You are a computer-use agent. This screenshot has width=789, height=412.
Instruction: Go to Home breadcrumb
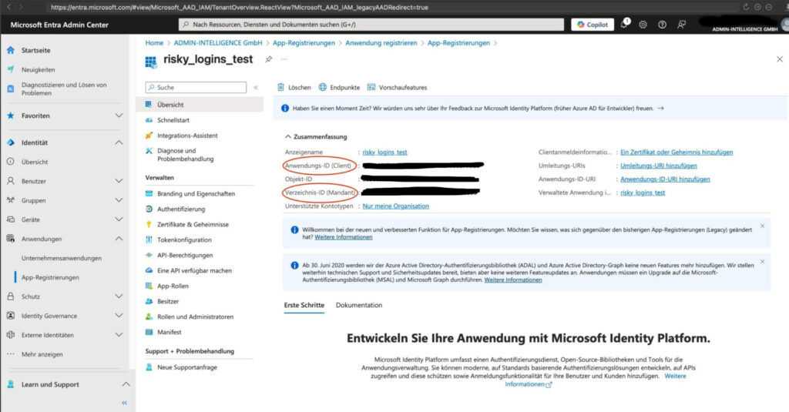[154, 43]
